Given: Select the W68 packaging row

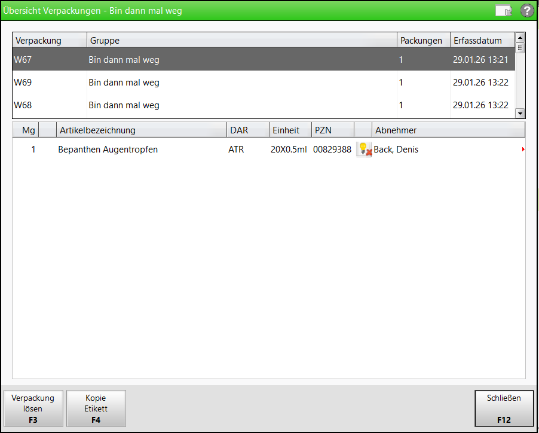Looking at the screenshot, I should click(203, 105).
